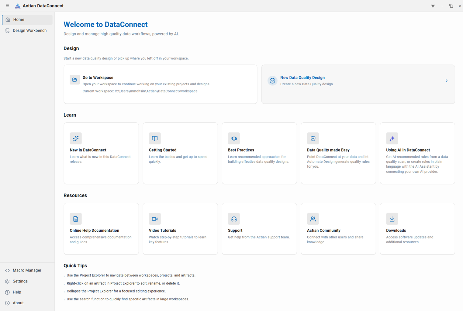Click the Video Tutorials camera icon

click(x=155, y=219)
